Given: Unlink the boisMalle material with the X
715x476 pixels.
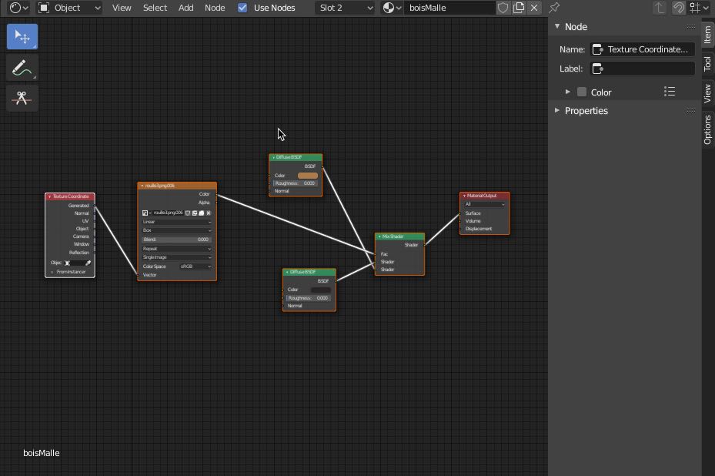Looking at the screenshot, I should coord(534,8).
